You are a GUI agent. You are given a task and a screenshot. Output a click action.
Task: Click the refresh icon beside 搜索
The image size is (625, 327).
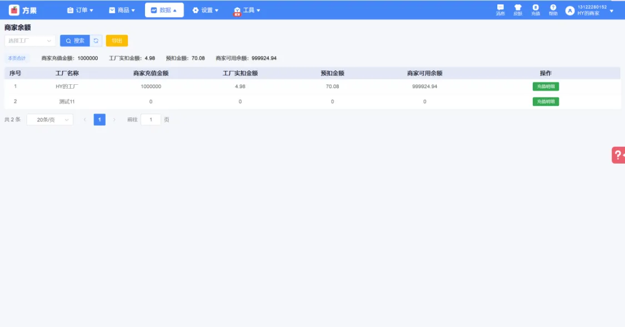click(96, 40)
